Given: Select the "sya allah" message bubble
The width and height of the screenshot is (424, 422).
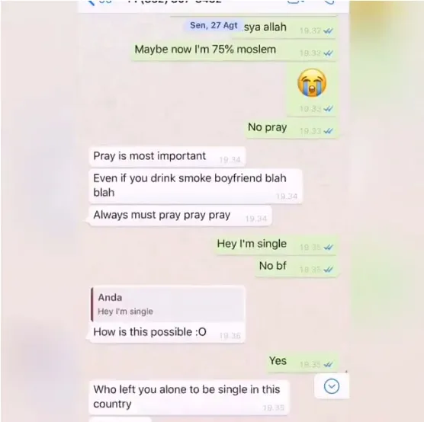Looking at the screenshot, I should [x=284, y=28].
